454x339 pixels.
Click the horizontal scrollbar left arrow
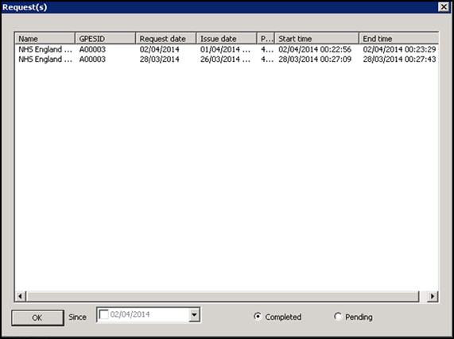[x=20, y=296]
